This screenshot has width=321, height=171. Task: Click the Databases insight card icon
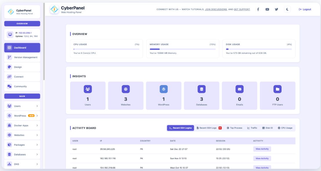(202, 89)
